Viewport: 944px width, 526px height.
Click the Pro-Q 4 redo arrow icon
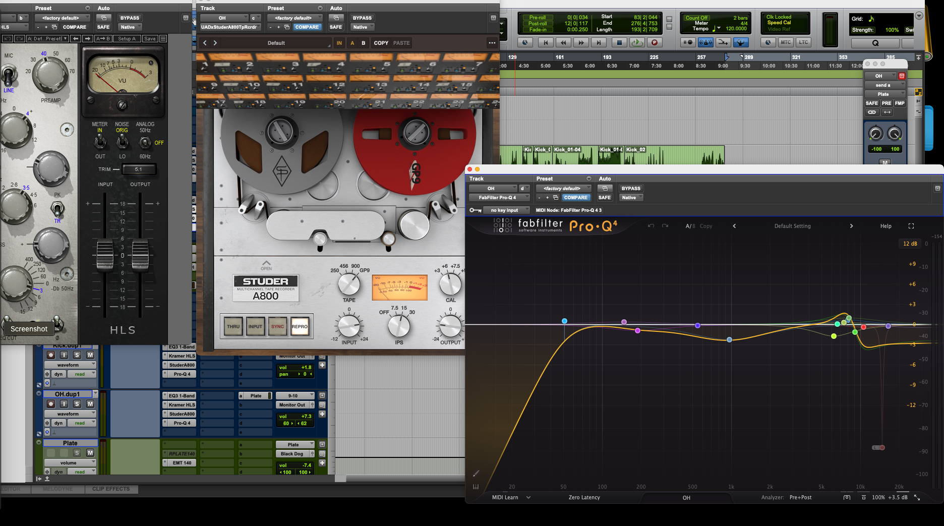pos(665,226)
